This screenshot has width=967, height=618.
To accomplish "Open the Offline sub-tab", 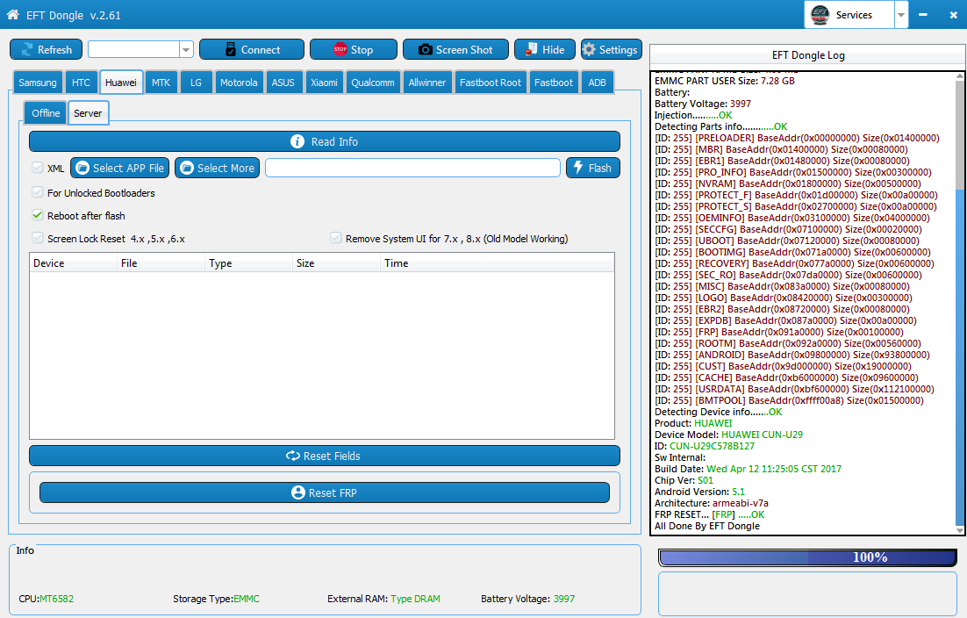I will tap(46, 113).
